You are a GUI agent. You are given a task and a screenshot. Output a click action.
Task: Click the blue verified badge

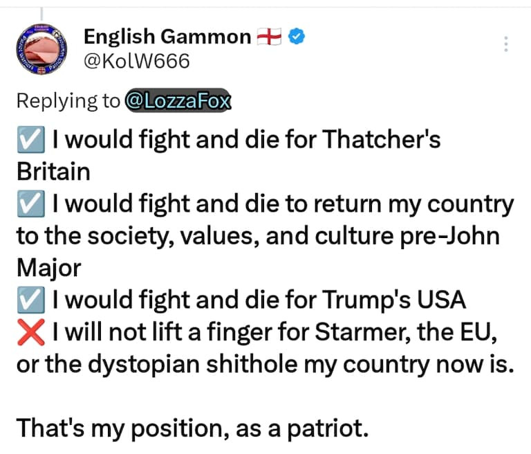coord(295,37)
